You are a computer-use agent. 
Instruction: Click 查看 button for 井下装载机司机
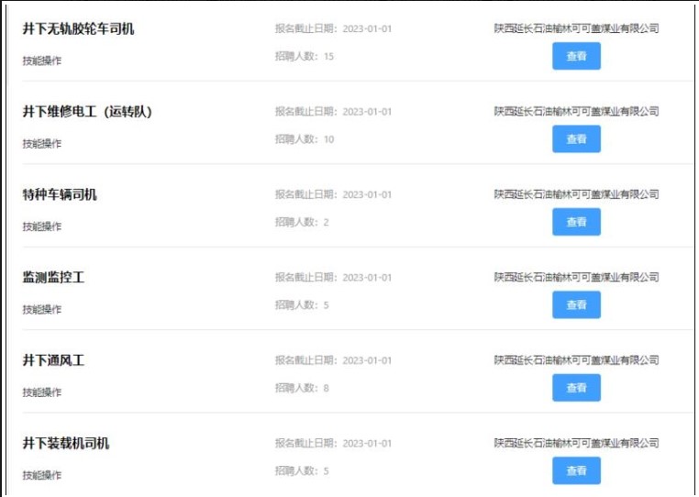(576, 470)
